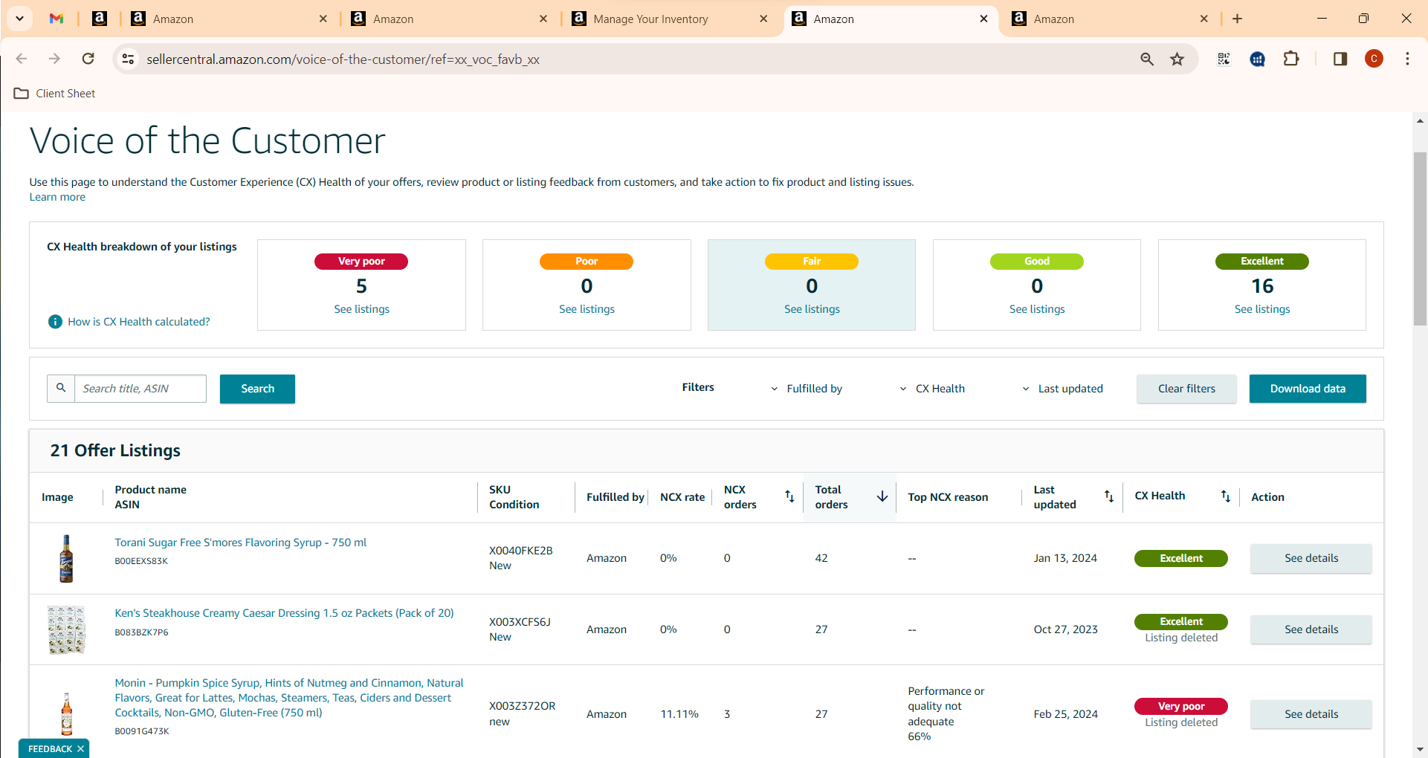Viewport: 1428px width, 758px height.
Task: Open the tab search dropdown arrow
Action: pyautogui.click(x=20, y=19)
